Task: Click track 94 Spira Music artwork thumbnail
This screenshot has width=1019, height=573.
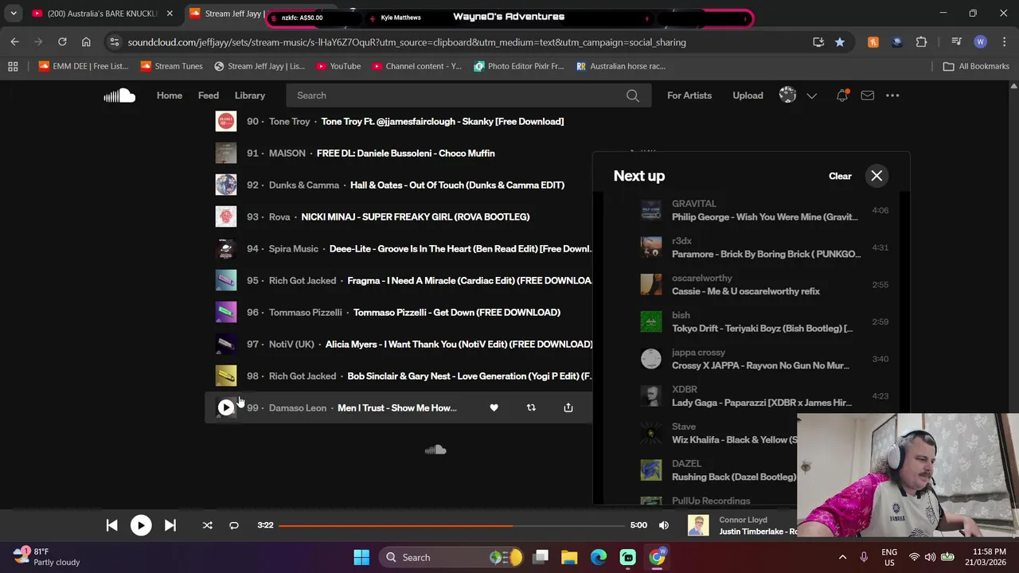Action: coord(226,248)
